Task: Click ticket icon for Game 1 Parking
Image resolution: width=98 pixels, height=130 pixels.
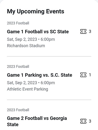Action: 83,75
